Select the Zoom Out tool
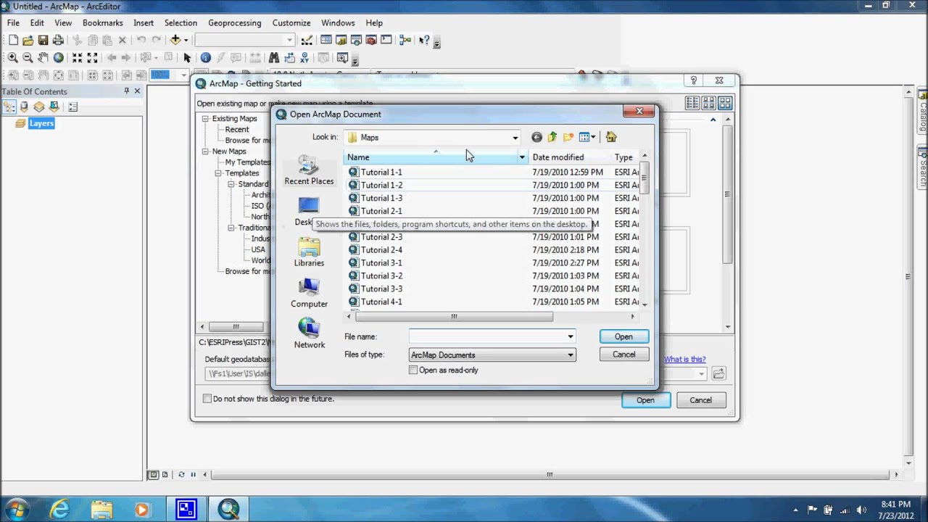Screen dimensions: 928x522 (x=28, y=57)
